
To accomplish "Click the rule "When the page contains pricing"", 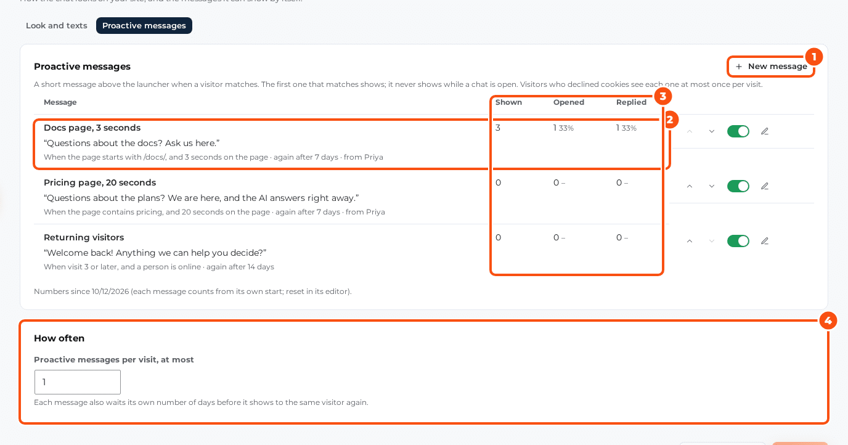I will click(x=214, y=212).
